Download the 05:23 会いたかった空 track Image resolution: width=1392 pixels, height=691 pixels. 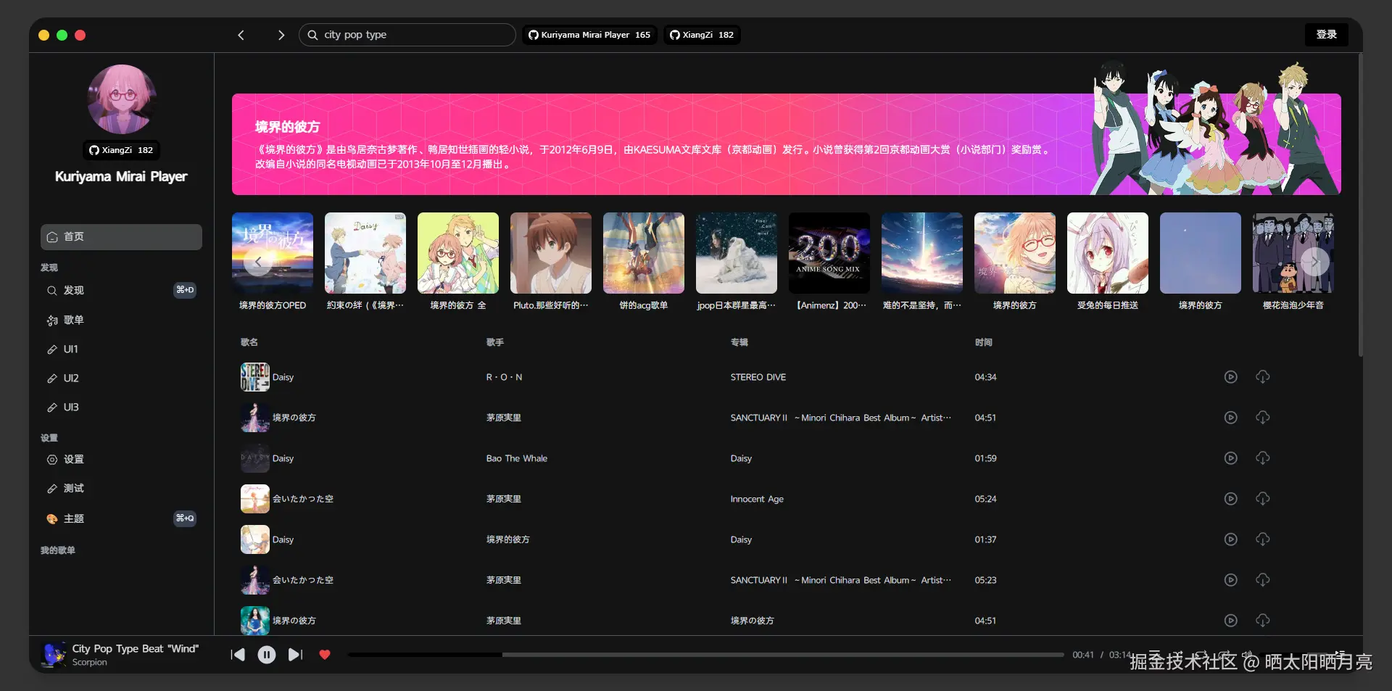click(x=1263, y=580)
